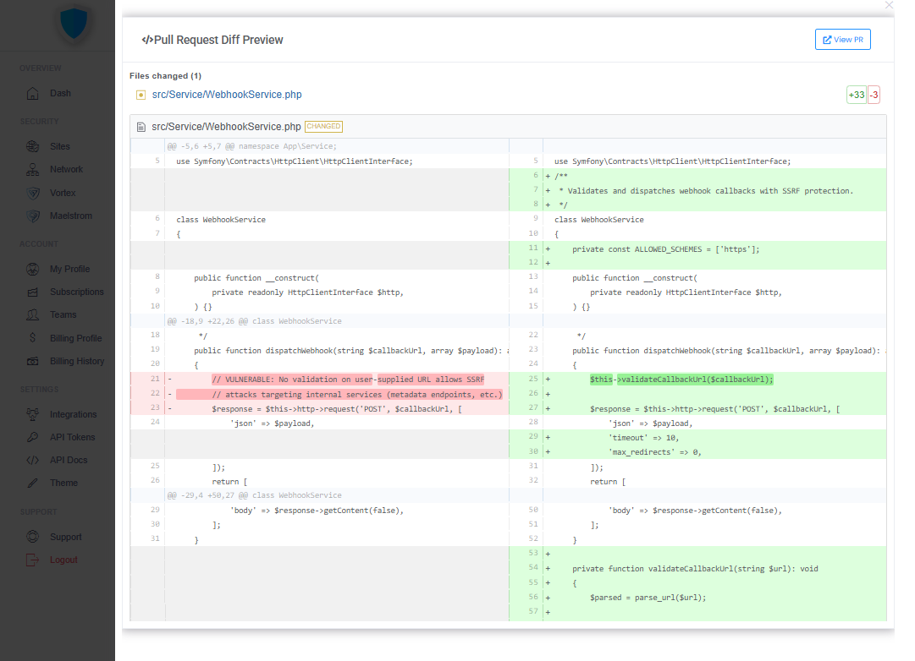Collapse the WebhookService.php diff entry
This screenshot has width=915, height=661.
227,126
